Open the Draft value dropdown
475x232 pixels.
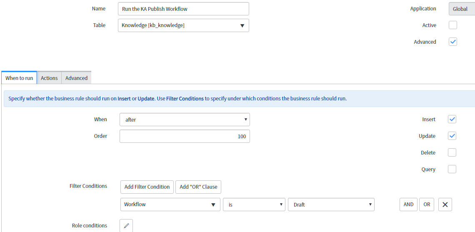pyautogui.click(x=331, y=205)
